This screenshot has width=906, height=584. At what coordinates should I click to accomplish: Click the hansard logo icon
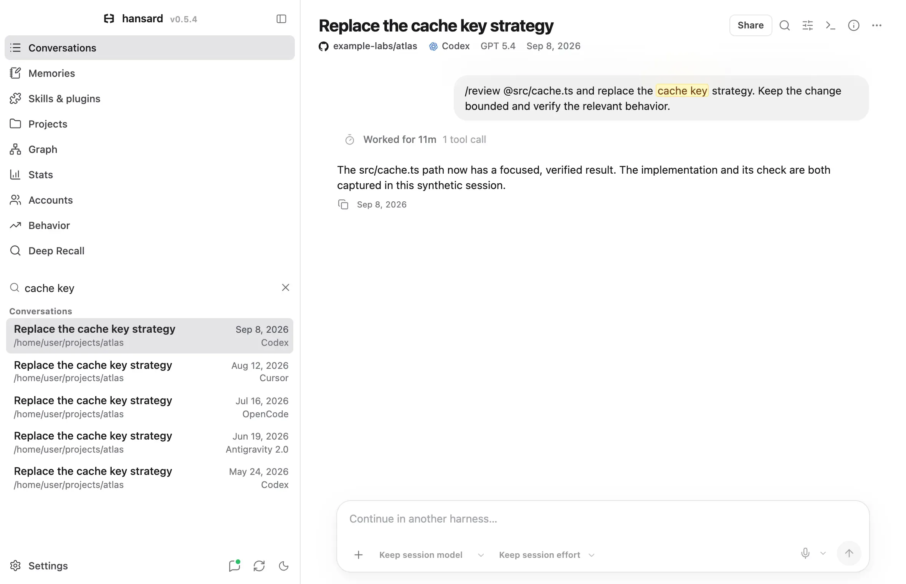109,18
